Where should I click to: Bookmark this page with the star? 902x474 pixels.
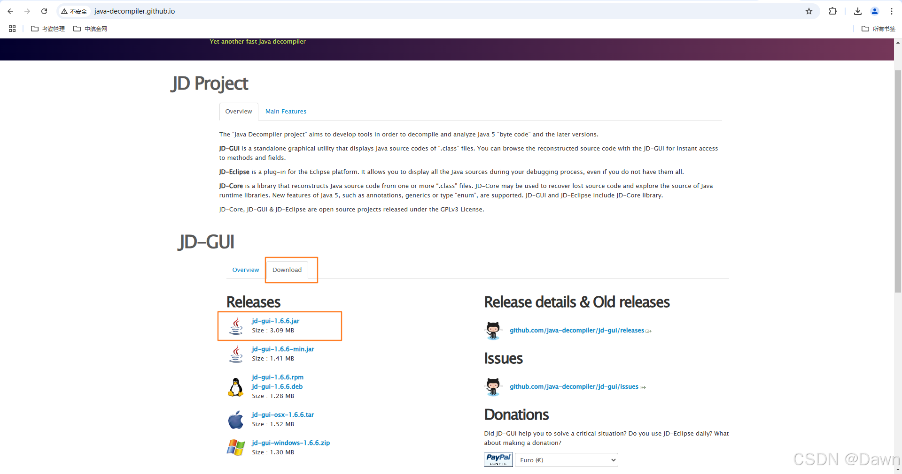809,11
